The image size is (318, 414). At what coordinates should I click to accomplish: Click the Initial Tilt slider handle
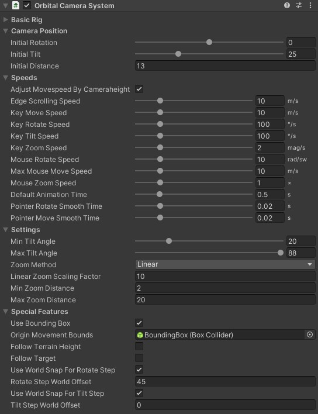(178, 54)
